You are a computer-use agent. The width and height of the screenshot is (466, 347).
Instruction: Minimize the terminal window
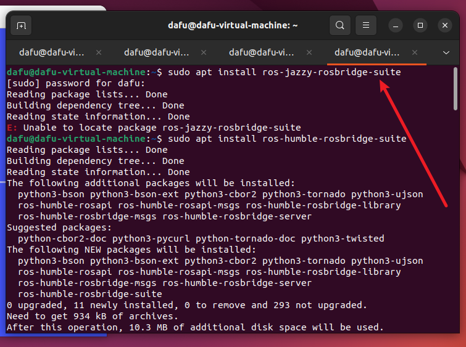coord(396,26)
